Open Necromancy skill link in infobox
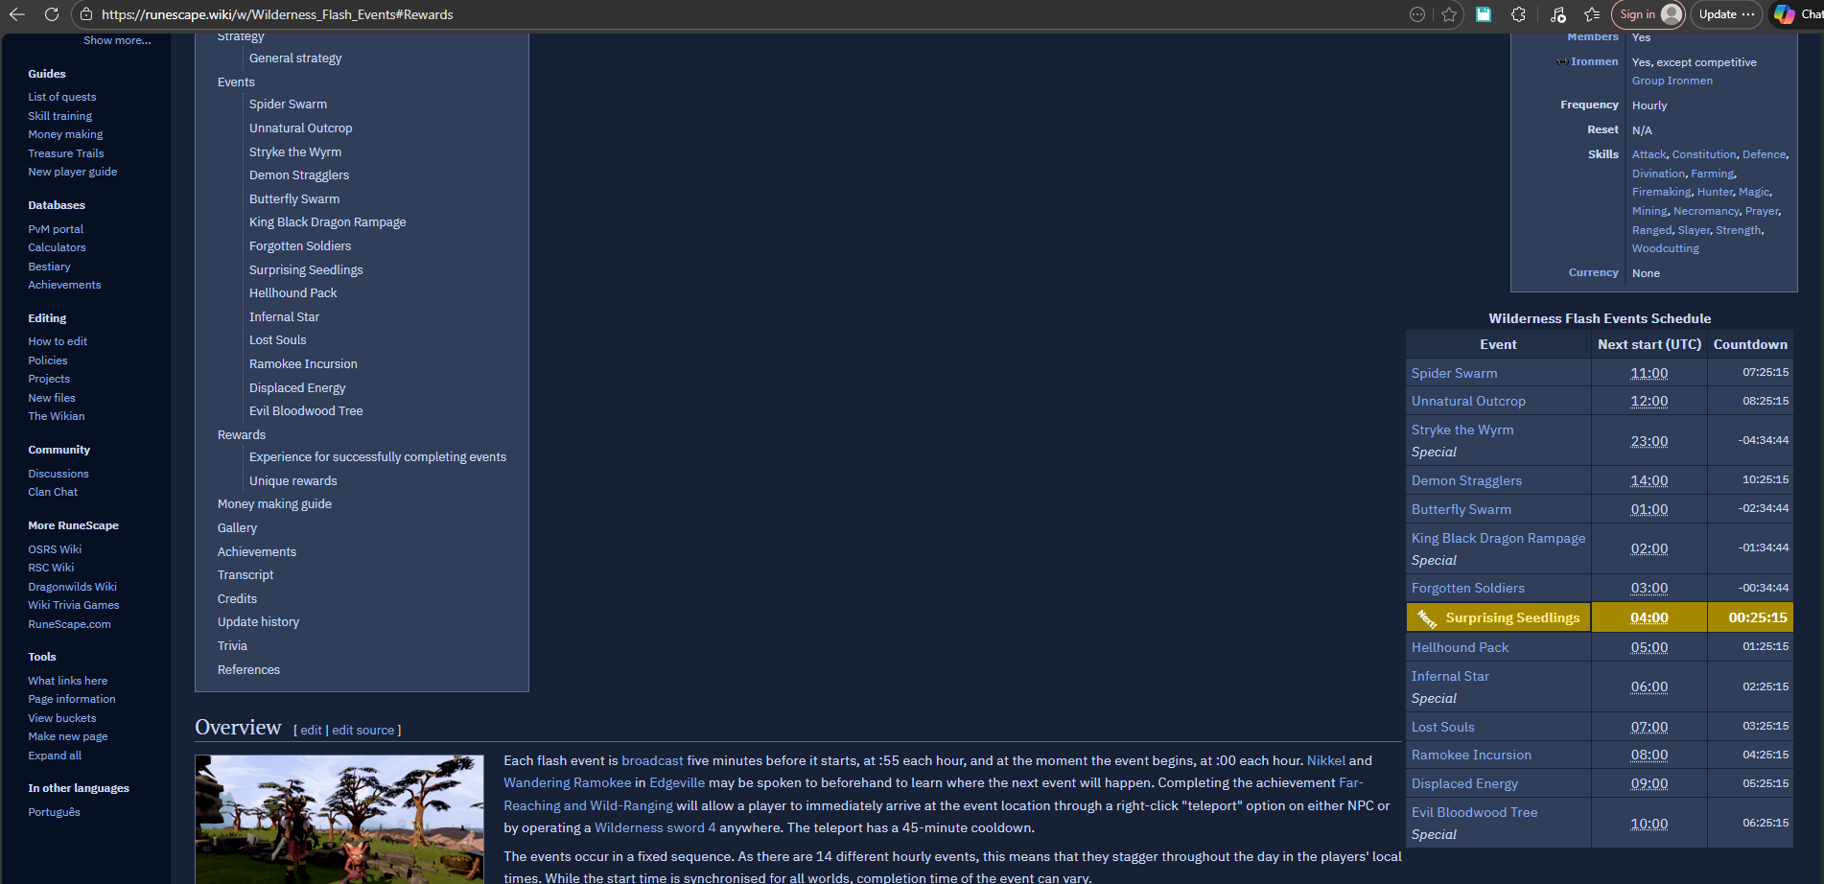 point(1706,211)
